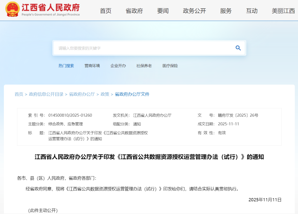Viewport: 298px width, 214px height.
Task: Open the 首页 navigation menu item
Action: (x=106, y=11)
